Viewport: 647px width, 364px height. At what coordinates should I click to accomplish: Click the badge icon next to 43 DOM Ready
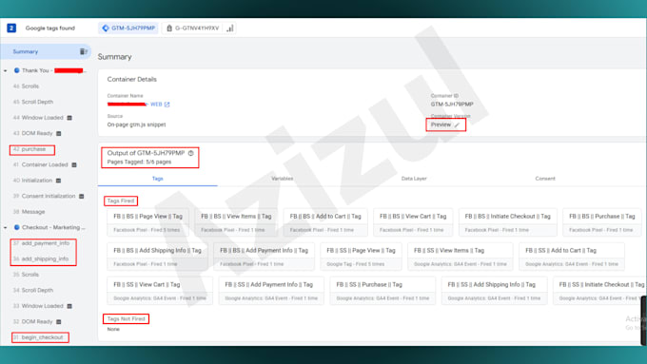point(59,134)
